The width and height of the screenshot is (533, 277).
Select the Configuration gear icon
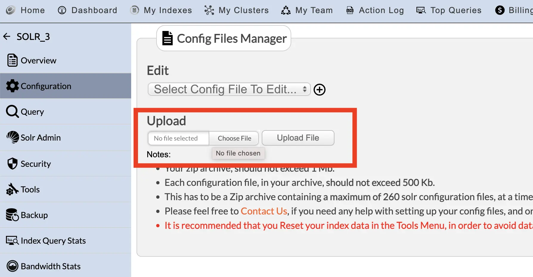click(12, 86)
